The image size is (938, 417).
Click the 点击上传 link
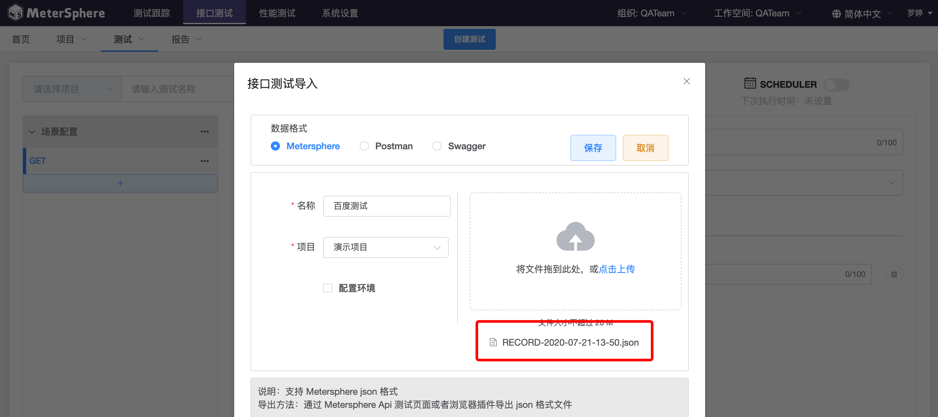(x=617, y=269)
